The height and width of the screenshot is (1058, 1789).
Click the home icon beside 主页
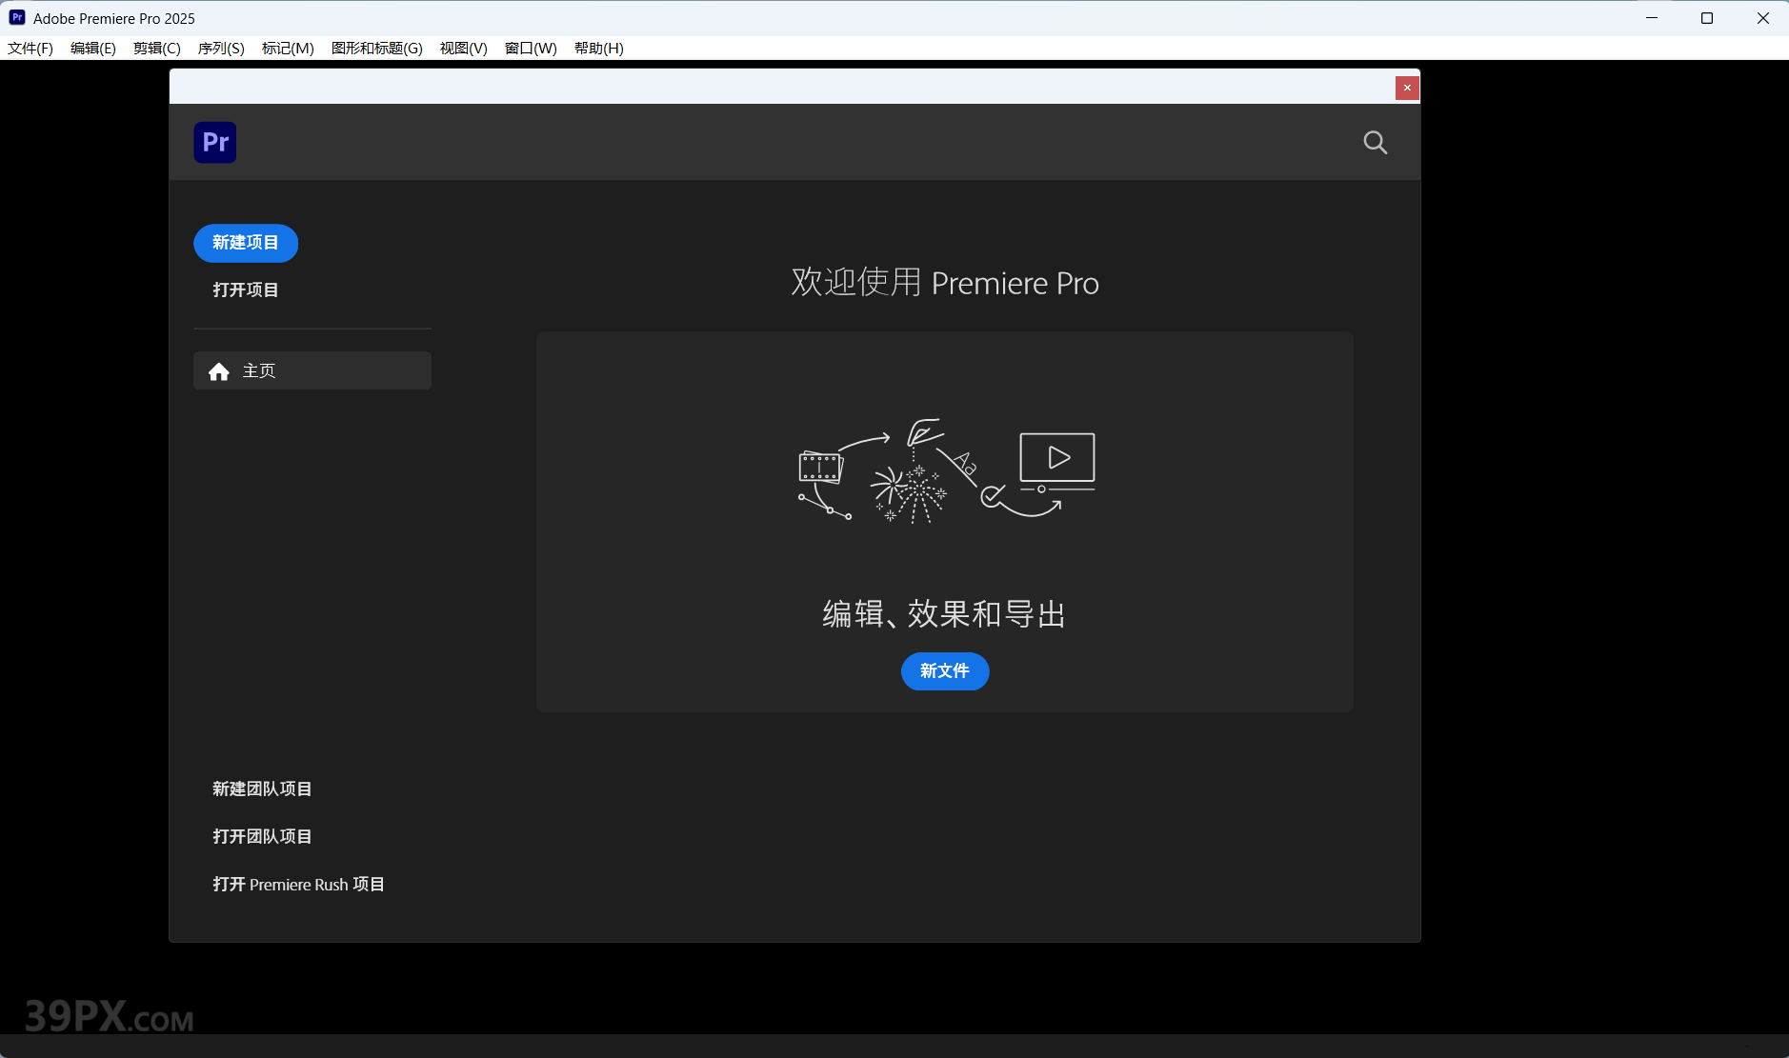pyautogui.click(x=219, y=371)
